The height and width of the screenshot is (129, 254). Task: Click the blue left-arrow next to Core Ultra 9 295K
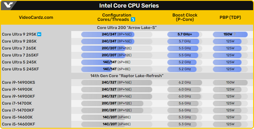tap(39, 34)
